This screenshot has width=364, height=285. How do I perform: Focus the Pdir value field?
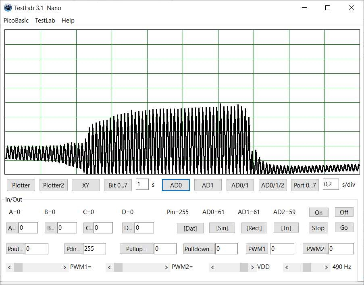[94, 249]
